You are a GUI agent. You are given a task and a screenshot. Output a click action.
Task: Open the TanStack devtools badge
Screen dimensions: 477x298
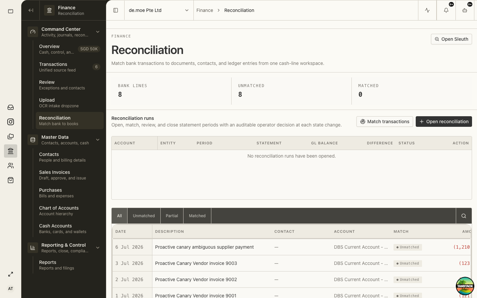465,286
